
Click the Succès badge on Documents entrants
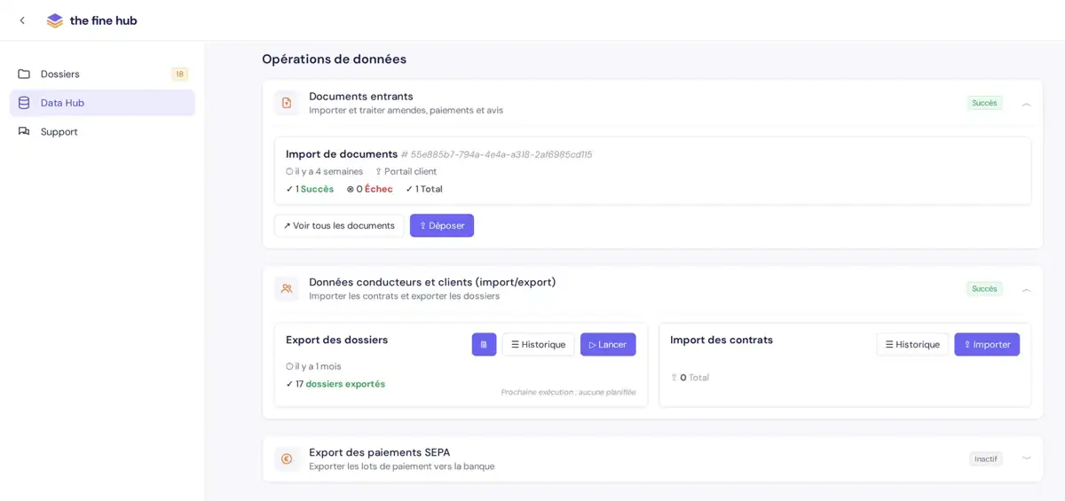[984, 103]
